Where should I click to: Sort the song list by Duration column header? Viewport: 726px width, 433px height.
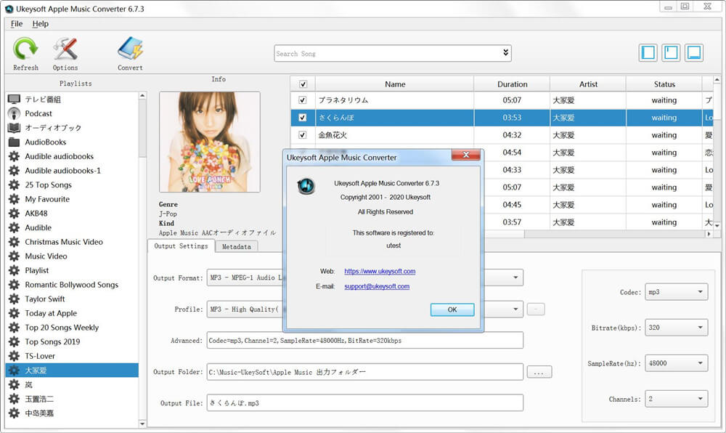[512, 84]
